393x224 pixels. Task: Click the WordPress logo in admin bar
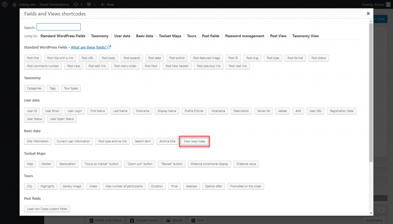(5, 4)
